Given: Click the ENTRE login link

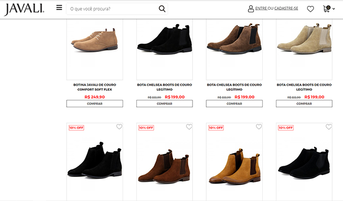Looking at the screenshot, I should tap(261, 9).
